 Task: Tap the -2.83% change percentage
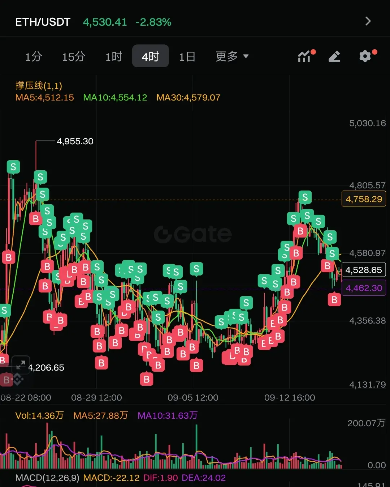[153, 22]
